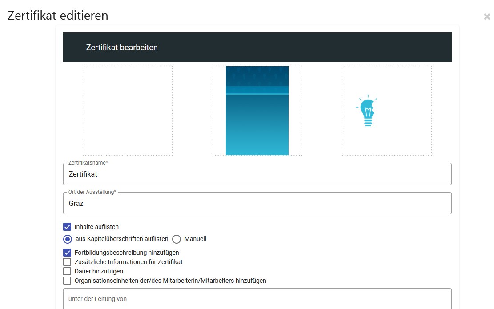Enable Zusätzliche Informationen für Zertifikat
The height and width of the screenshot is (309, 494).
pyautogui.click(x=68, y=262)
